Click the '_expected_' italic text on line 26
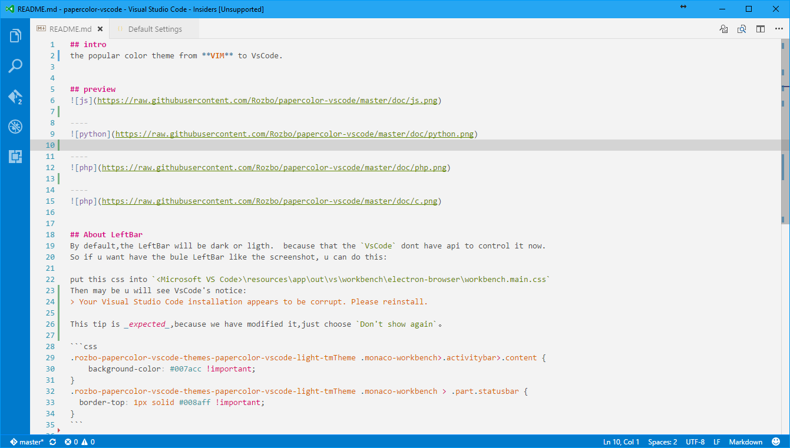The width and height of the screenshot is (790, 448). pos(147,324)
